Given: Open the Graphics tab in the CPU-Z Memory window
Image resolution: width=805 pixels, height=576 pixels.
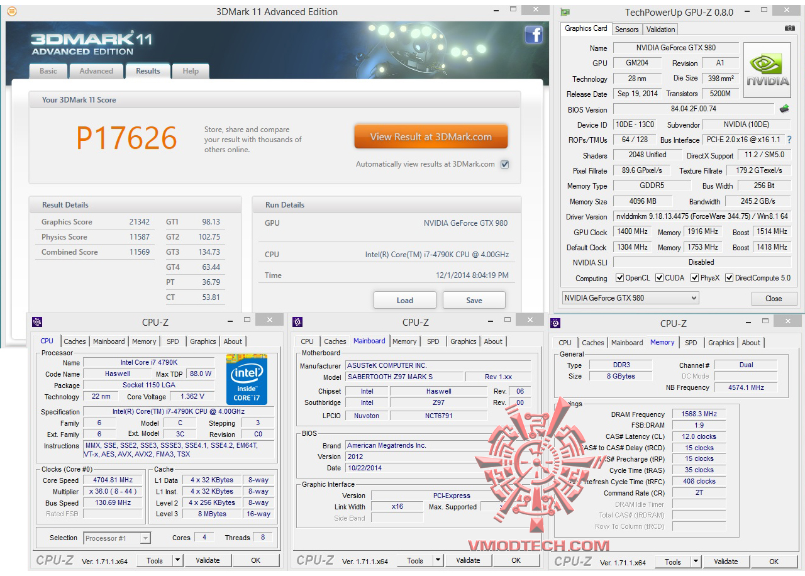Looking at the screenshot, I should coord(721,343).
